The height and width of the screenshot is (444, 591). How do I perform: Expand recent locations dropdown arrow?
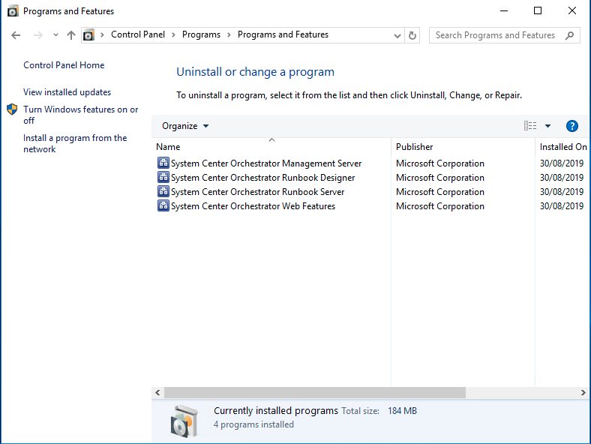(x=55, y=35)
